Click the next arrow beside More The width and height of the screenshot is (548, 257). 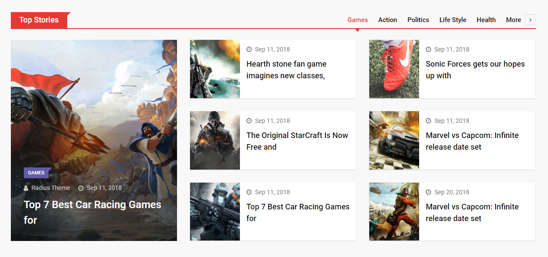coord(530,20)
